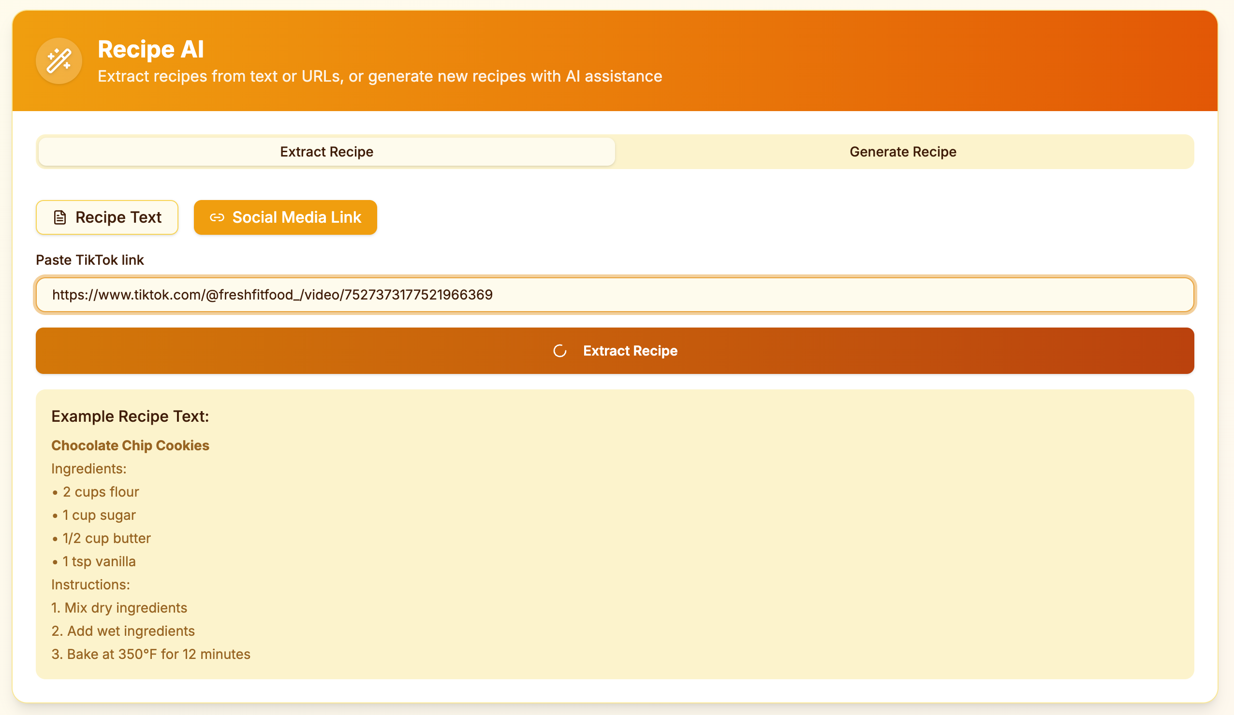Switch to the Extract Recipe tab
Screen dimensions: 1234x715
[x=326, y=152]
